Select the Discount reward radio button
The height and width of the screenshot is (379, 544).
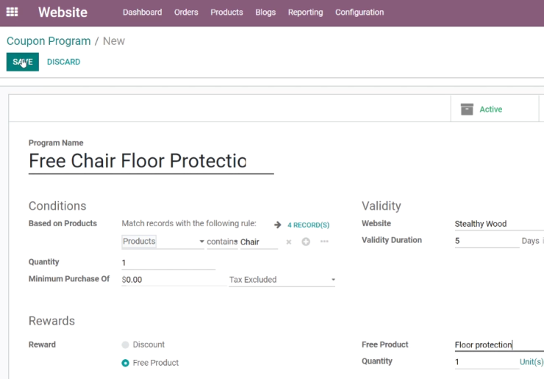pyautogui.click(x=125, y=344)
